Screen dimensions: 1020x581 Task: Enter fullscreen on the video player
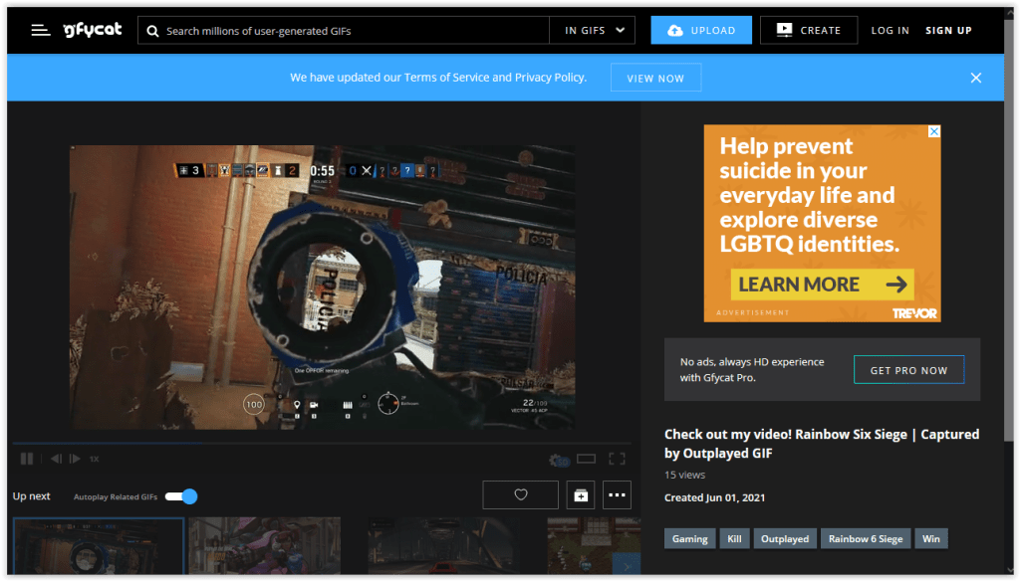[617, 459]
